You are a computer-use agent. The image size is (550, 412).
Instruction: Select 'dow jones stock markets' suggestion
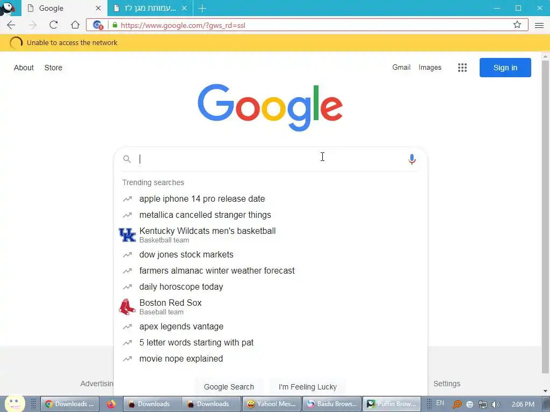[270, 254]
